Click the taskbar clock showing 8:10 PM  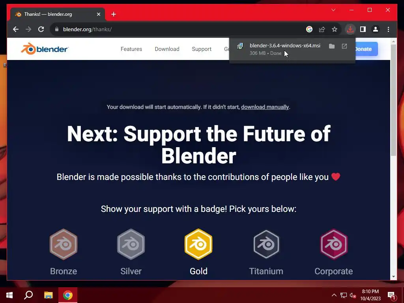pyautogui.click(x=370, y=295)
